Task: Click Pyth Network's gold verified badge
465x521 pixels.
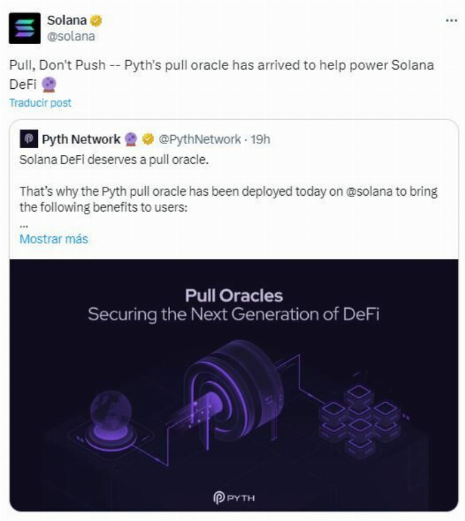Action: (147, 139)
